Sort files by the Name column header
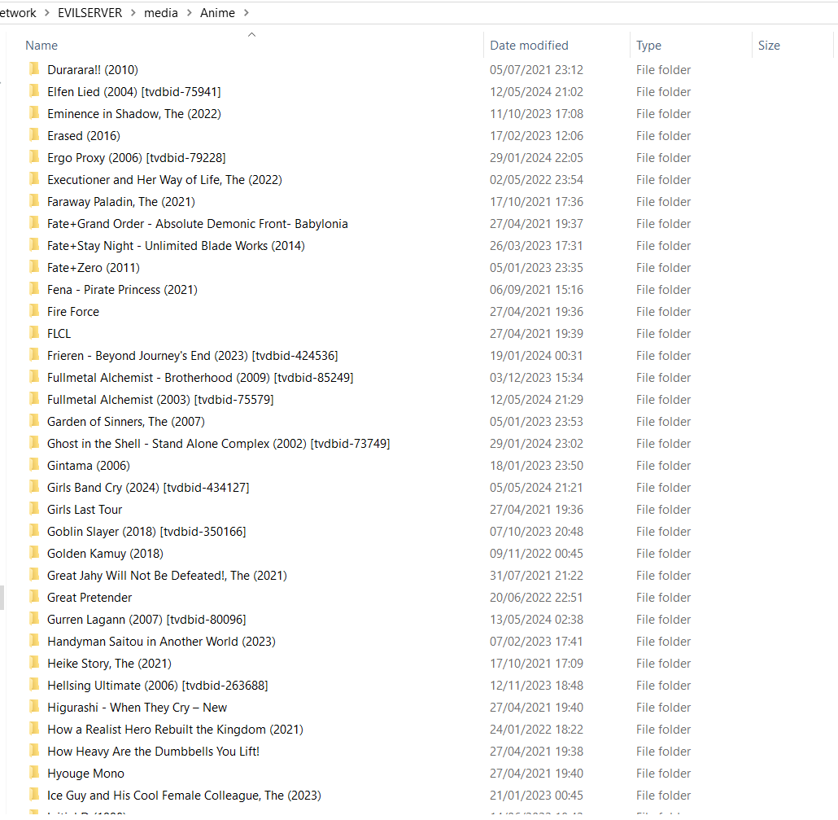The image size is (838, 820). point(41,46)
